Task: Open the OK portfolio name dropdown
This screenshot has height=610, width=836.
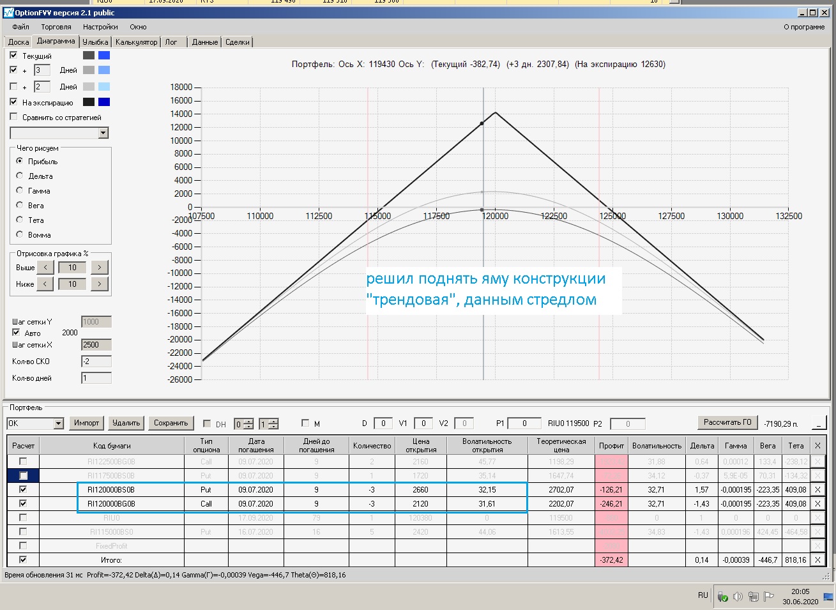Action: click(x=58, y=423)
